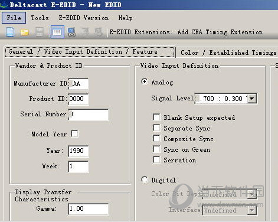
Task: Switch to General / Video Input Definition tab
Action: click(90, 52)
